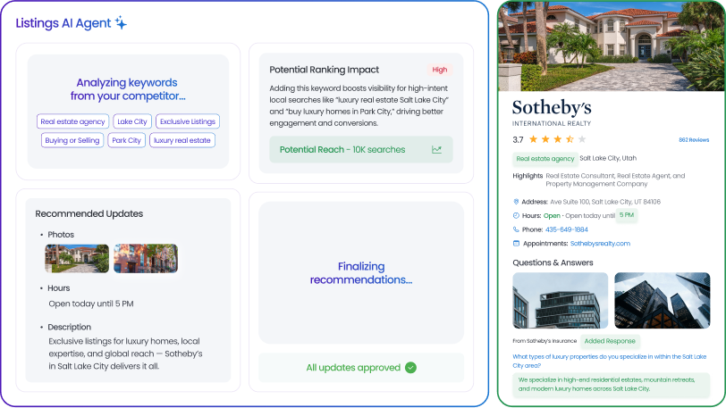Click the High ranking impact badge
This screenshot has height=408, width=726.
pyautogui.click(x=439, y=70)
